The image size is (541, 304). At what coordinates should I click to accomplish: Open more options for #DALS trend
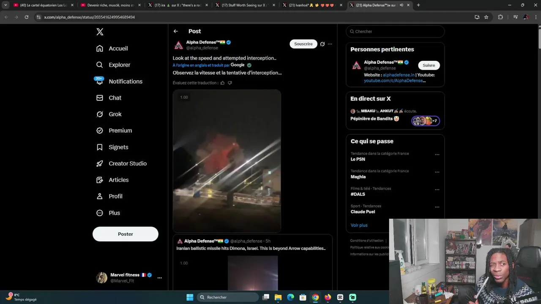[437, 190]
